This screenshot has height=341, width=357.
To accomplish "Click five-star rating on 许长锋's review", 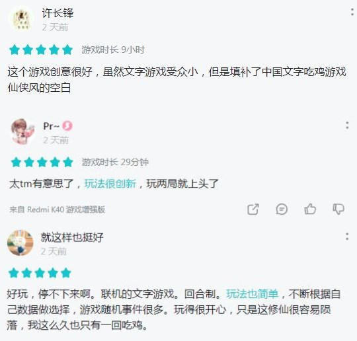I will tap(41, 50).
